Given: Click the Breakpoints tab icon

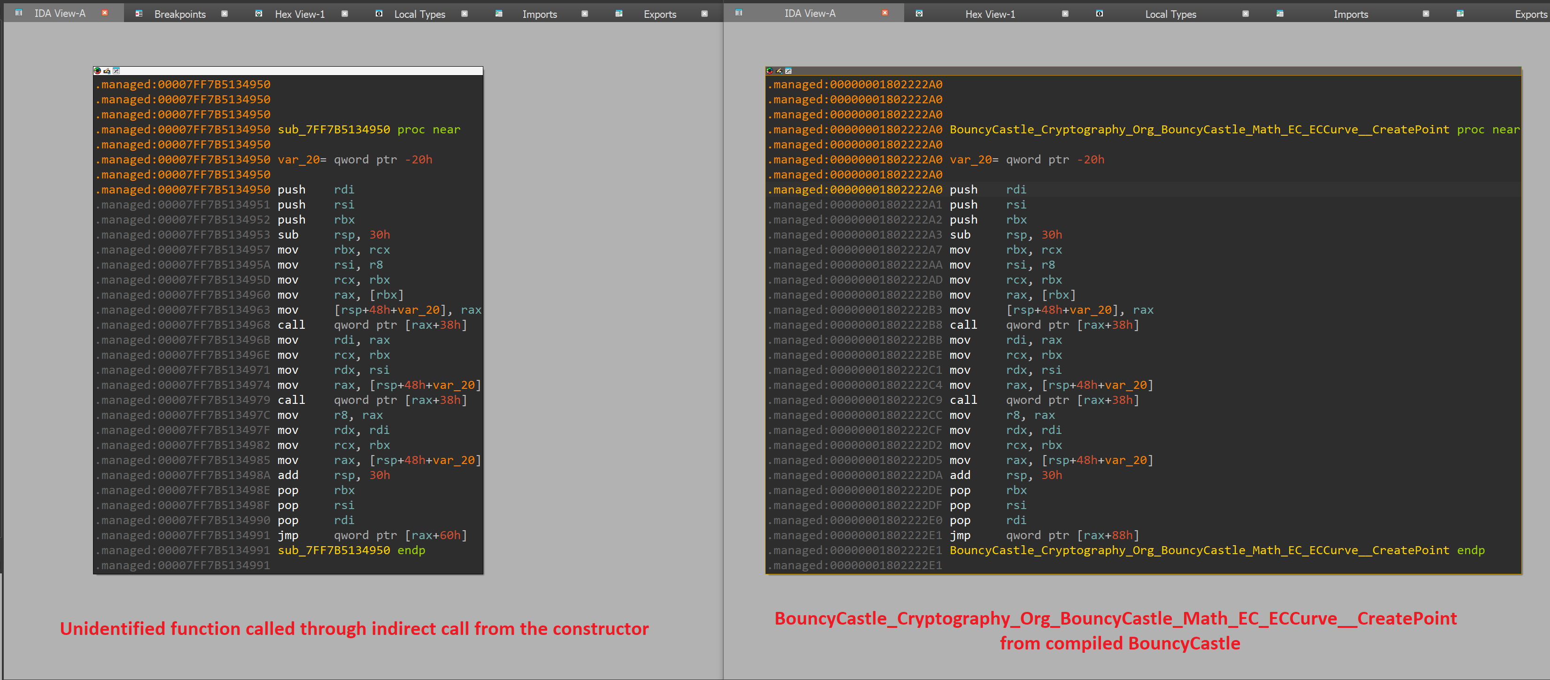Looking at the screenshot, I should (139, 13).
